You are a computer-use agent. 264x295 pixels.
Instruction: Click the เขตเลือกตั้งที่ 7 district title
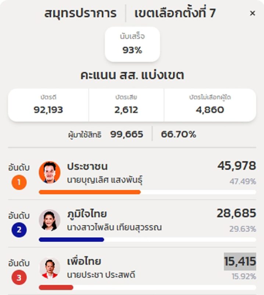tap(175, 14)
